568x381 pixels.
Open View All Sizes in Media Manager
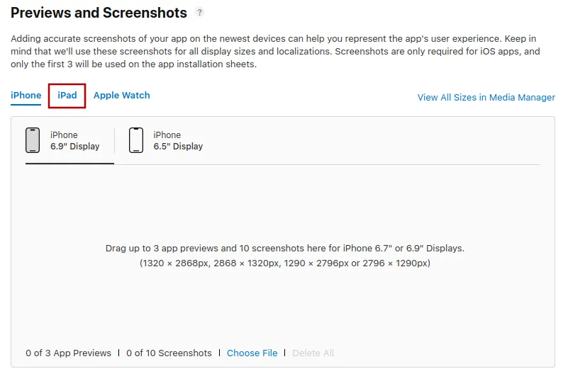pyautogui.click(x=486, y=97)
